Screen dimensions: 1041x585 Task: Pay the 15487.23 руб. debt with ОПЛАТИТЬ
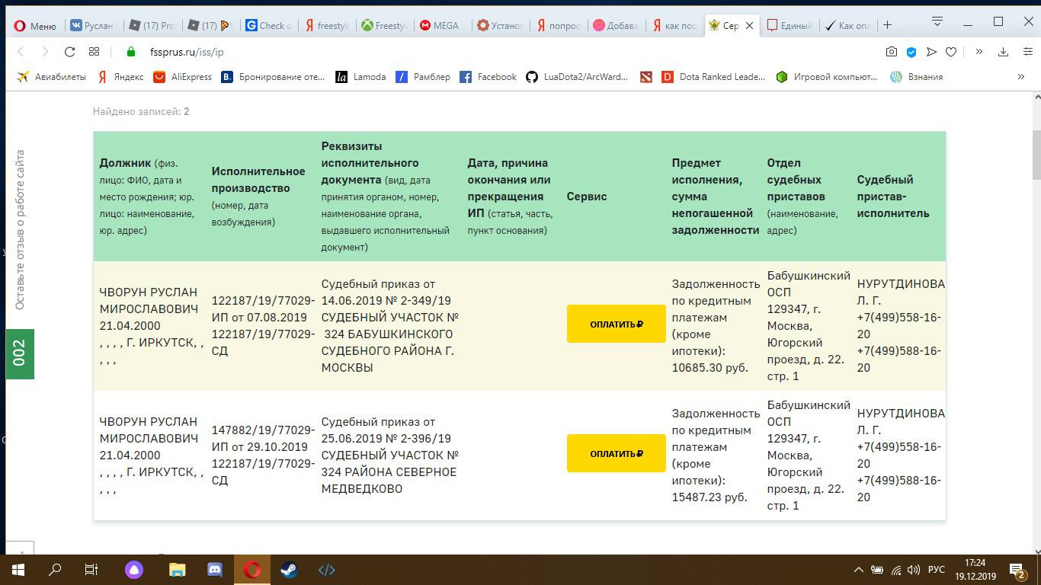(616, 453)
